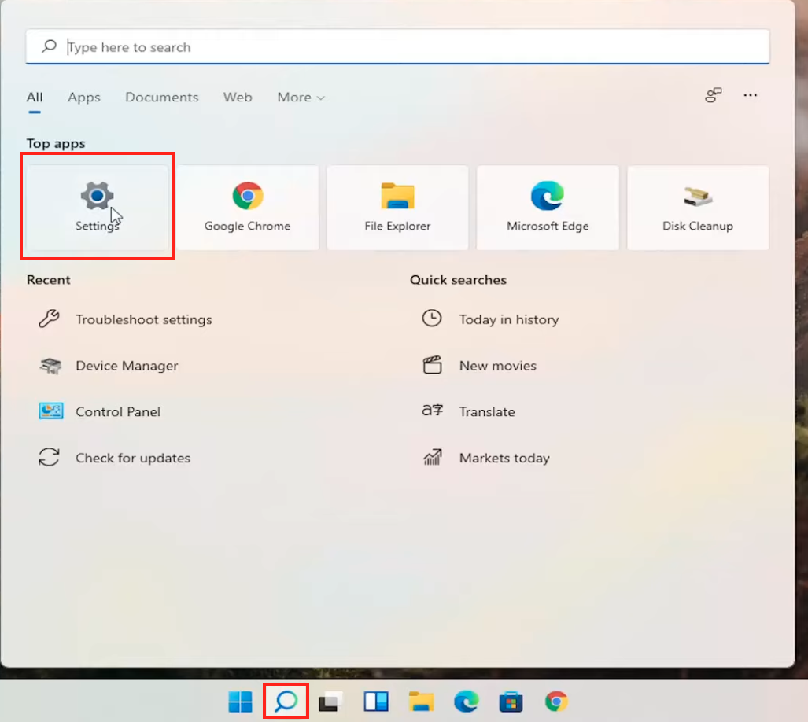Screen dimensions: 808x722
Task: Open the Windows Start button on taskbar
Action: [240, 702]
